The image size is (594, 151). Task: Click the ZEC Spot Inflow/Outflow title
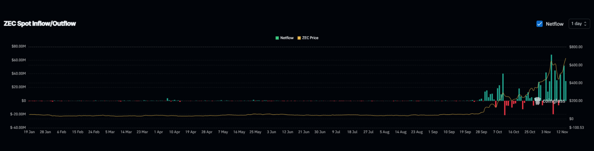coord(40,24)
